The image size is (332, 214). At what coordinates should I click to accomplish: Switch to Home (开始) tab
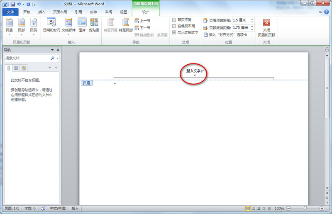point(27,12)
